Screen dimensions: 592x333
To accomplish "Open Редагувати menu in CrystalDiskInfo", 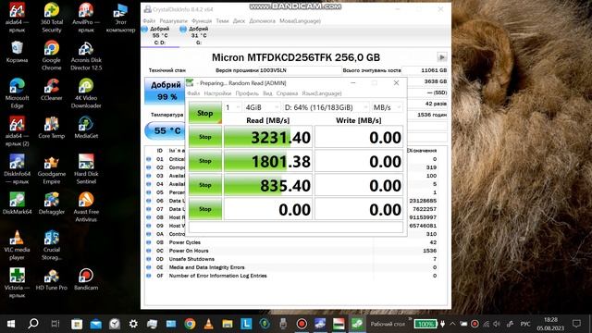I will (173, 20).
